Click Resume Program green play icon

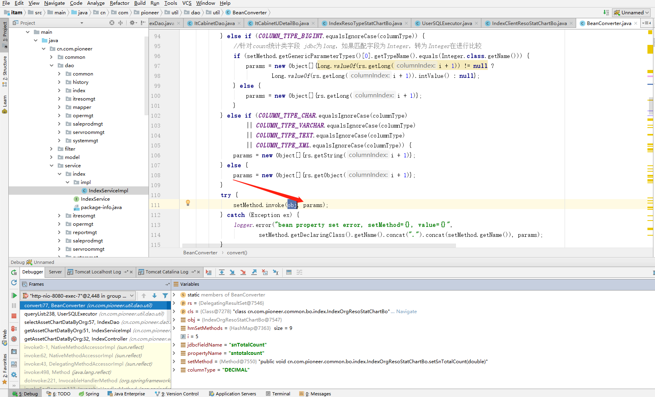[14, 295]
